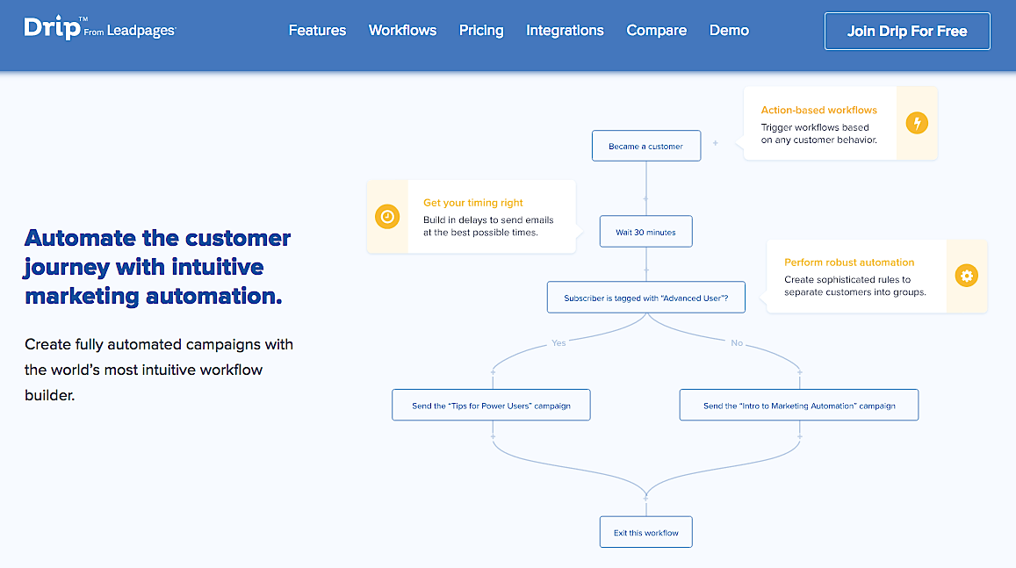Click the Join Drip For Free button
This screenshot has width=1016, height=568.
pos(907,31)
